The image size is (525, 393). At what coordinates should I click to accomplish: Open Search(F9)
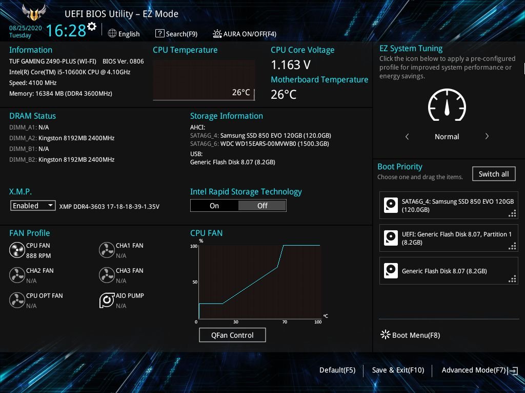pos(176,34)
